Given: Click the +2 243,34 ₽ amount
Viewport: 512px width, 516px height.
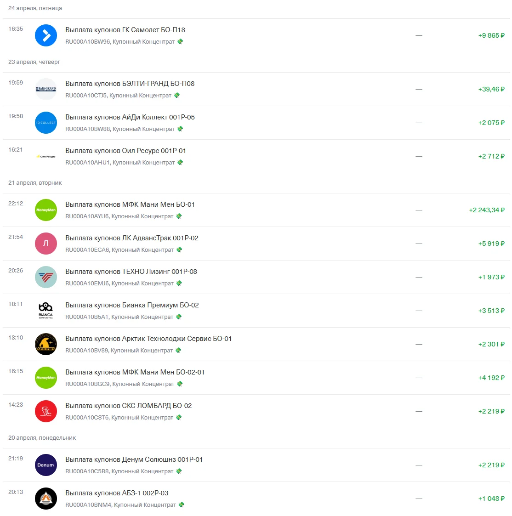Looking at the screenshot, I should (487, 210).
